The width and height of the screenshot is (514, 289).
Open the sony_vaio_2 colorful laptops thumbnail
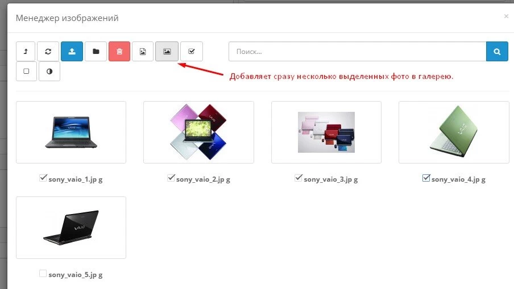click(x=198, y=132)
